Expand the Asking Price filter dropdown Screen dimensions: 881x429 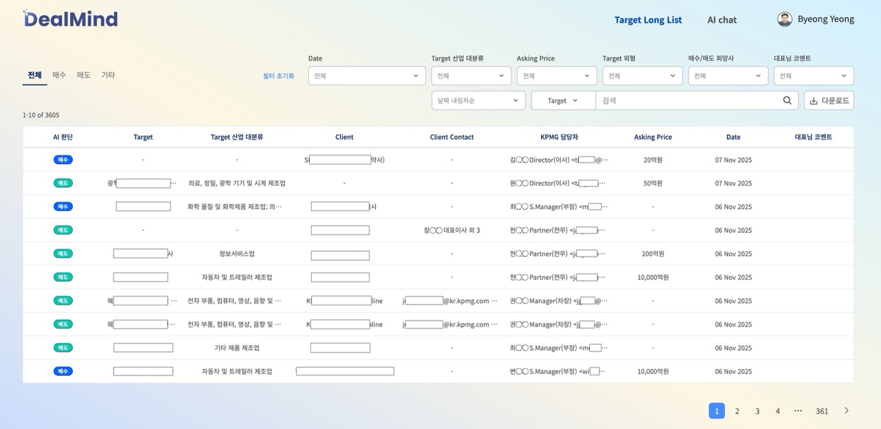tap(557, 76)
